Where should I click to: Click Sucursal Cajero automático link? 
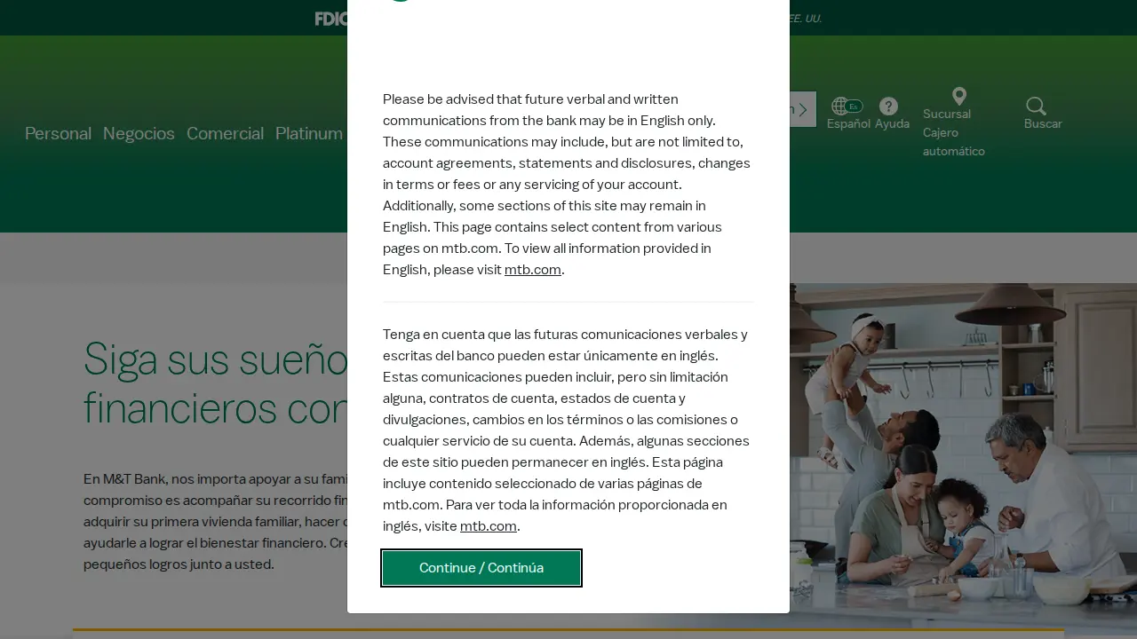point(954,133)
